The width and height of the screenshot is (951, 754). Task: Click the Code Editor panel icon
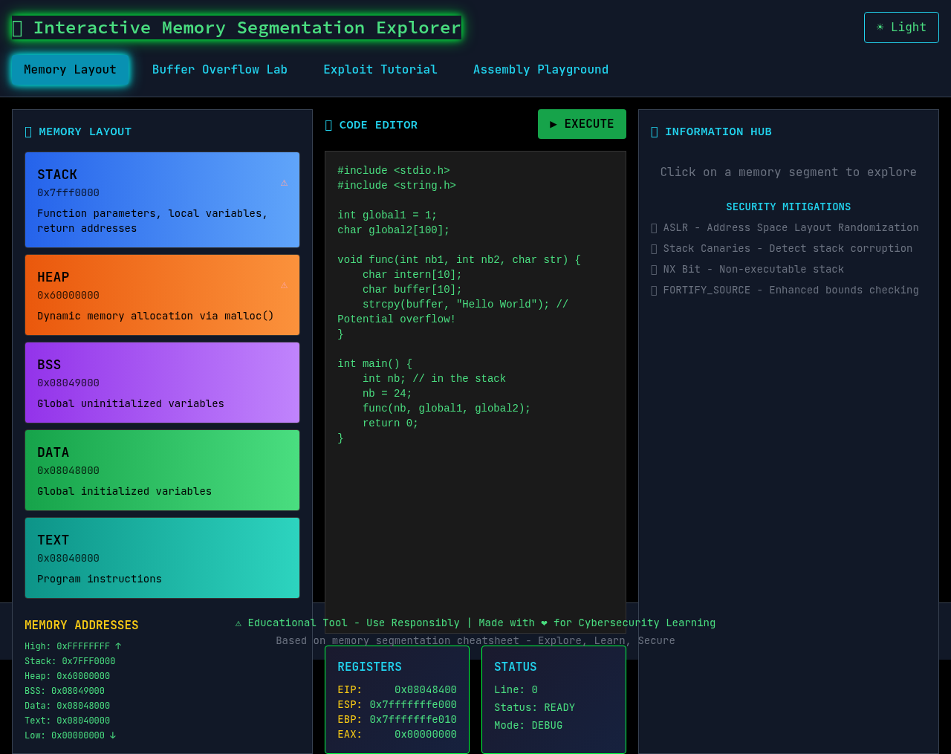pos(328,124)
